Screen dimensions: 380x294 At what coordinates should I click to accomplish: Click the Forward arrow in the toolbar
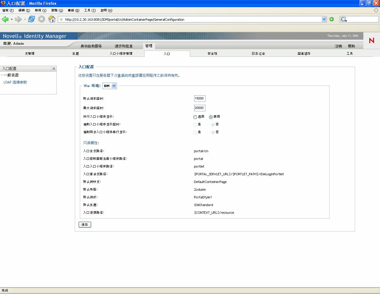point(18,19)
